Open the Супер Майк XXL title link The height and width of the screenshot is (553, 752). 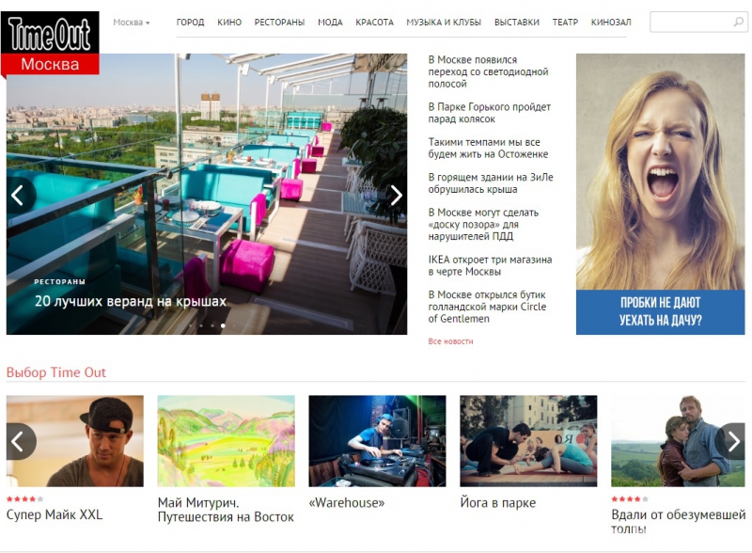point(55,514)
